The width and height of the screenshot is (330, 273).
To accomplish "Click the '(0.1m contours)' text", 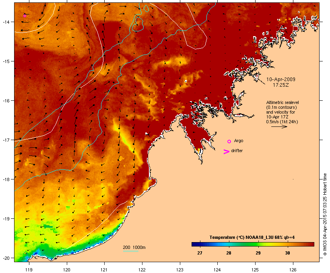I will coord(281,107).
